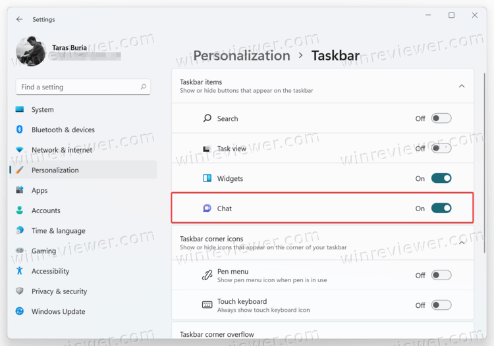Image resolution: width=494 pixels, height=346 pixels.
Task: Turn on the Task view toggle
Action: (441, 148)
